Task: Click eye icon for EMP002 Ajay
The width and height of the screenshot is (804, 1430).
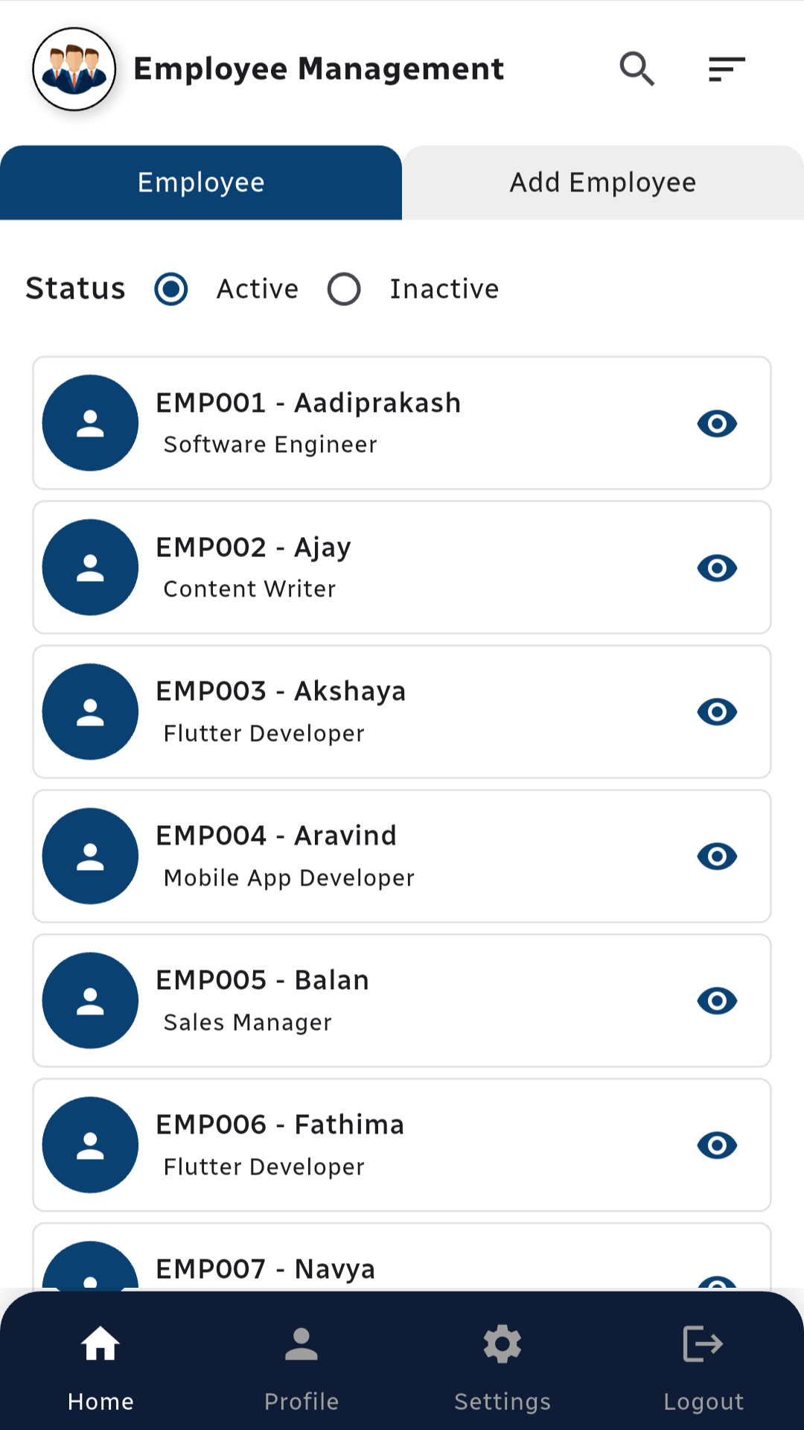Action: [x=717, y=568]
